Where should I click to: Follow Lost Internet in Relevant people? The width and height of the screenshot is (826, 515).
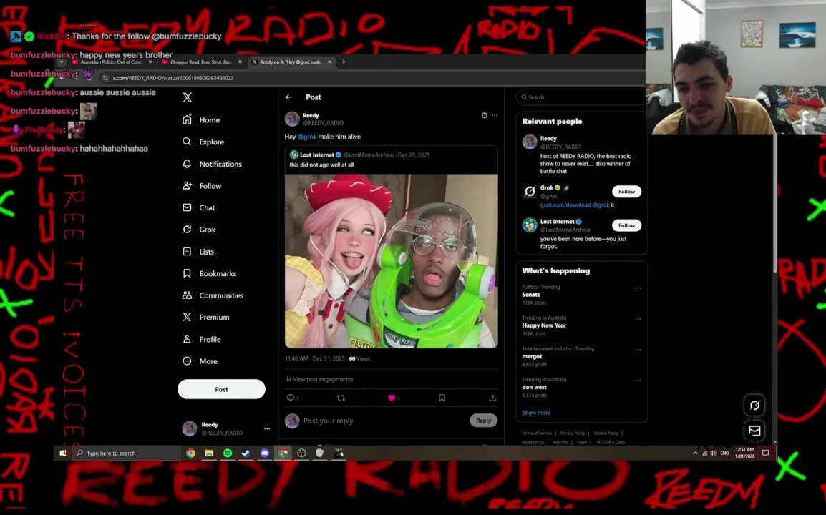coord(626,225)
